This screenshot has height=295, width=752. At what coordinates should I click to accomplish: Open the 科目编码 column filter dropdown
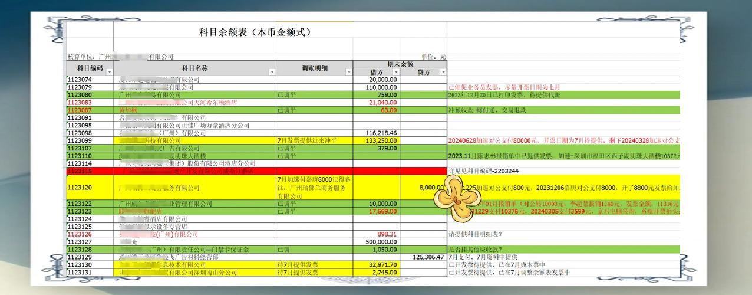[x=109, y=72]
